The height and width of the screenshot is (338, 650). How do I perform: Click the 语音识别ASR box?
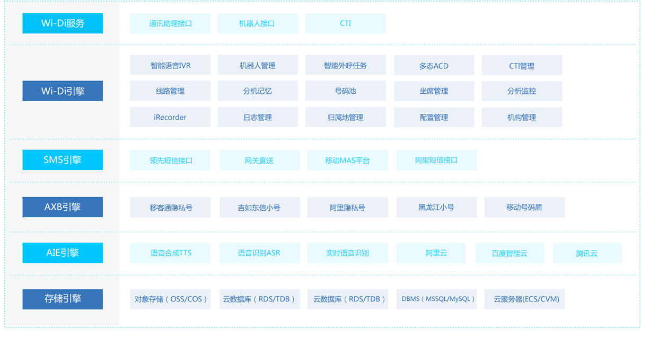259,253
